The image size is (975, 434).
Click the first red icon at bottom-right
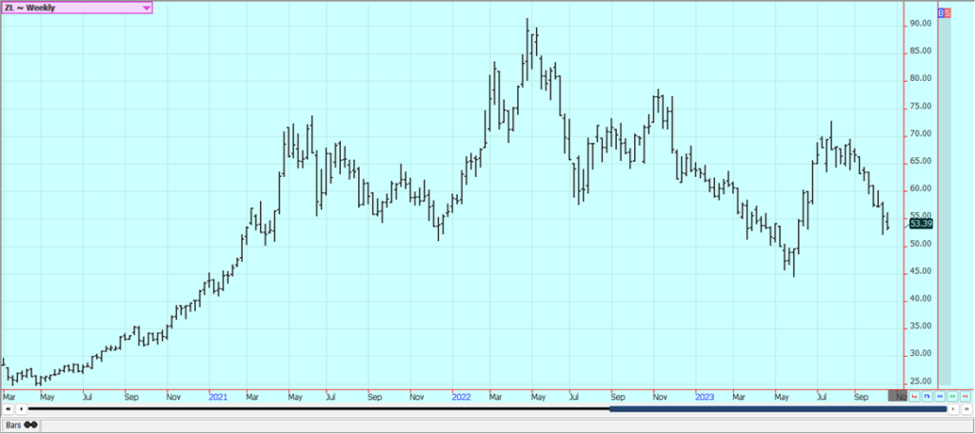(914, 396)
